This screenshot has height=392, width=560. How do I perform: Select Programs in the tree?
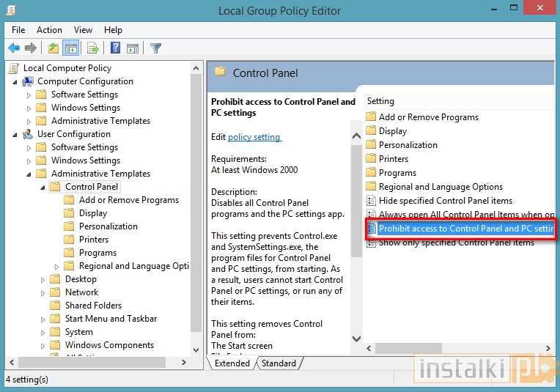[97, 253]
